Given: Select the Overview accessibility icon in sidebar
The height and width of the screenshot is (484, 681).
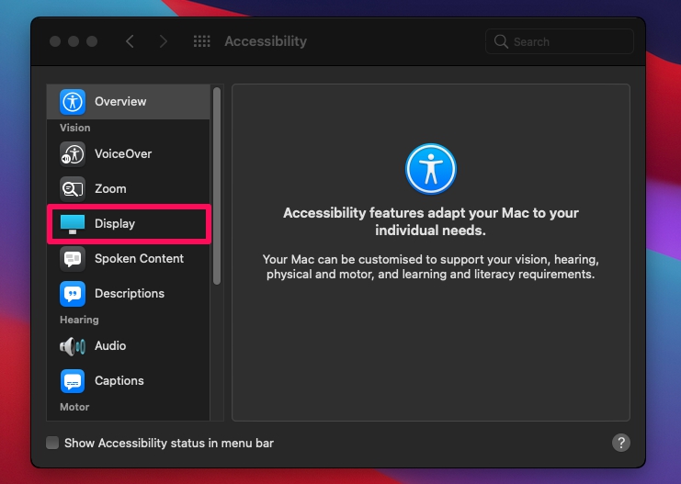Looking at the screenshot, I should pyautogui.click(x=72, y=102).
